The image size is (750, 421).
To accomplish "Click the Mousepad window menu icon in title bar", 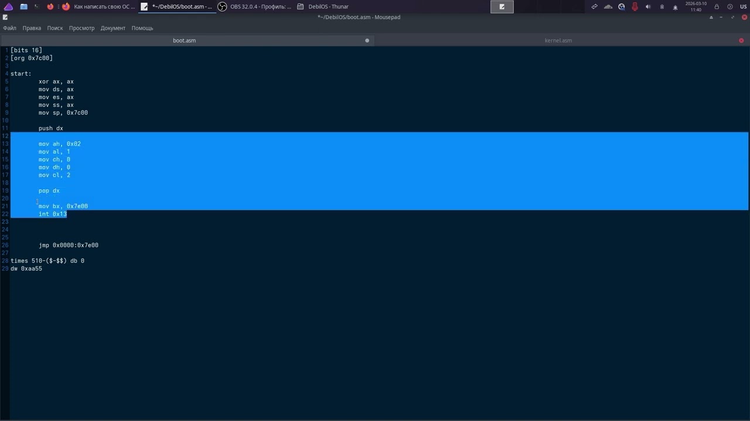I will pos(5,17).
